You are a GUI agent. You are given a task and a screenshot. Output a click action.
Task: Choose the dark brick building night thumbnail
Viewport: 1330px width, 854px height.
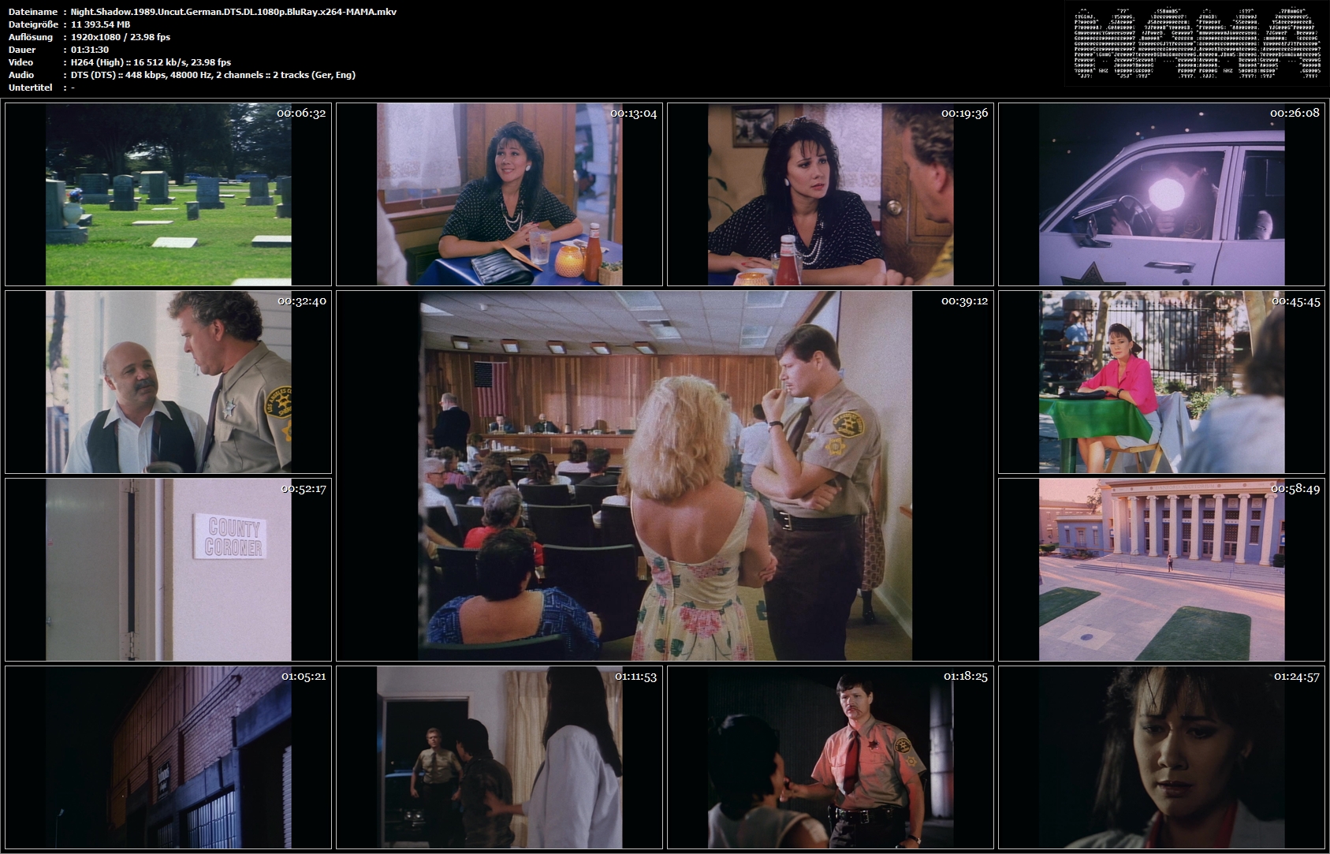point(168,757)
